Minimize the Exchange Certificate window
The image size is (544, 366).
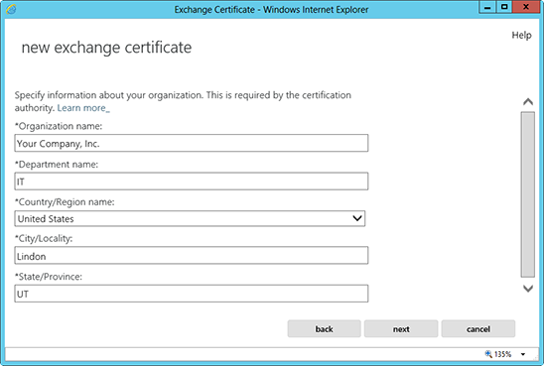pyautogui.click(x=487, y=7)
